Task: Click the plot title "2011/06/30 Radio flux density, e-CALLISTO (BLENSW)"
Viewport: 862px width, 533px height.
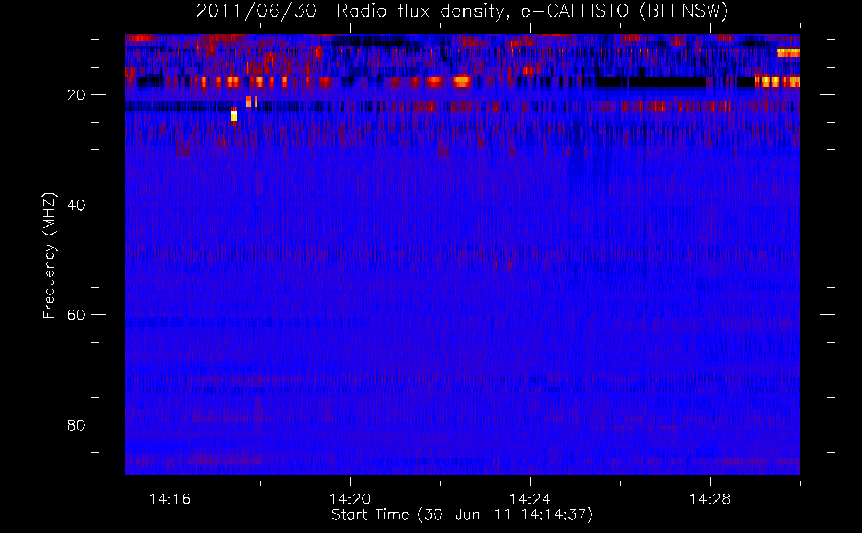Action: [462, 11]
